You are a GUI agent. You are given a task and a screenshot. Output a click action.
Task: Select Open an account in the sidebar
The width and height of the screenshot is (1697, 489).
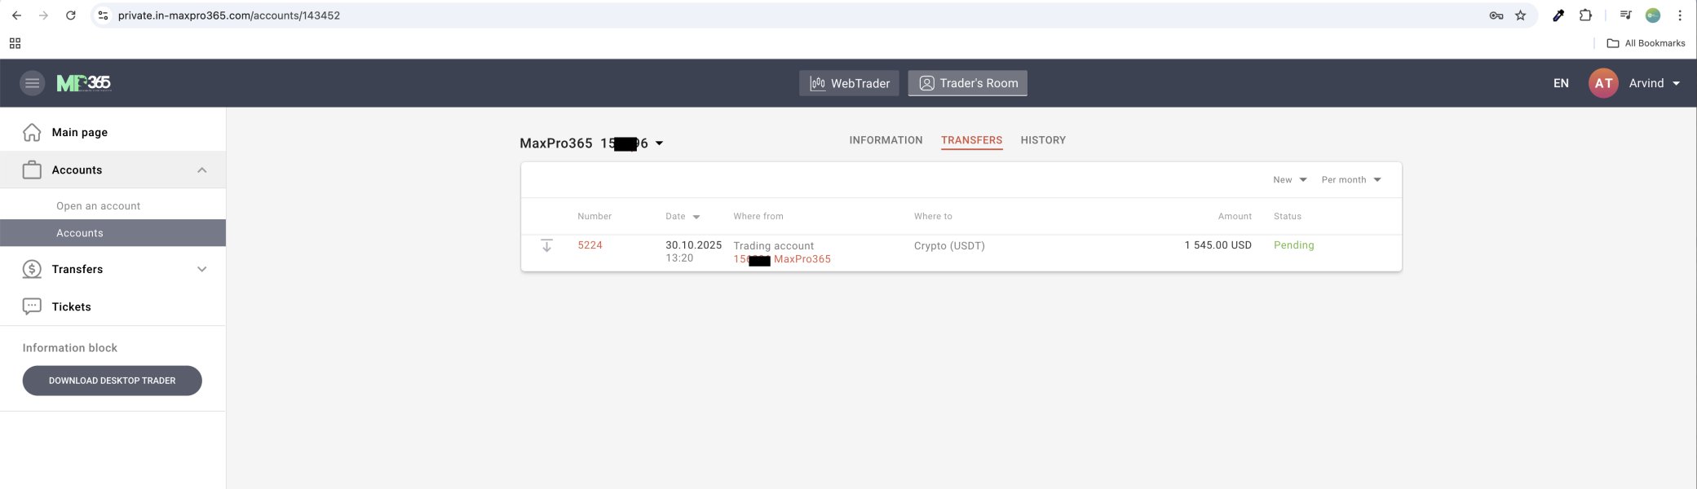pos(98,206)
